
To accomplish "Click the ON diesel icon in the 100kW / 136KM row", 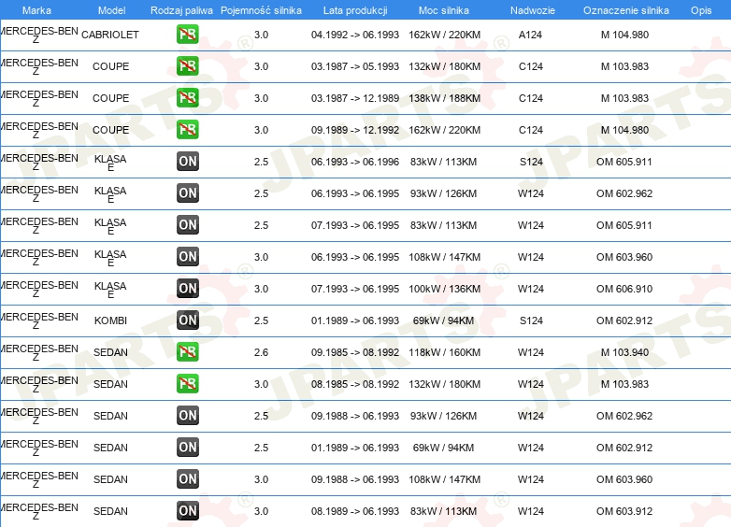I will pos(187,289).
